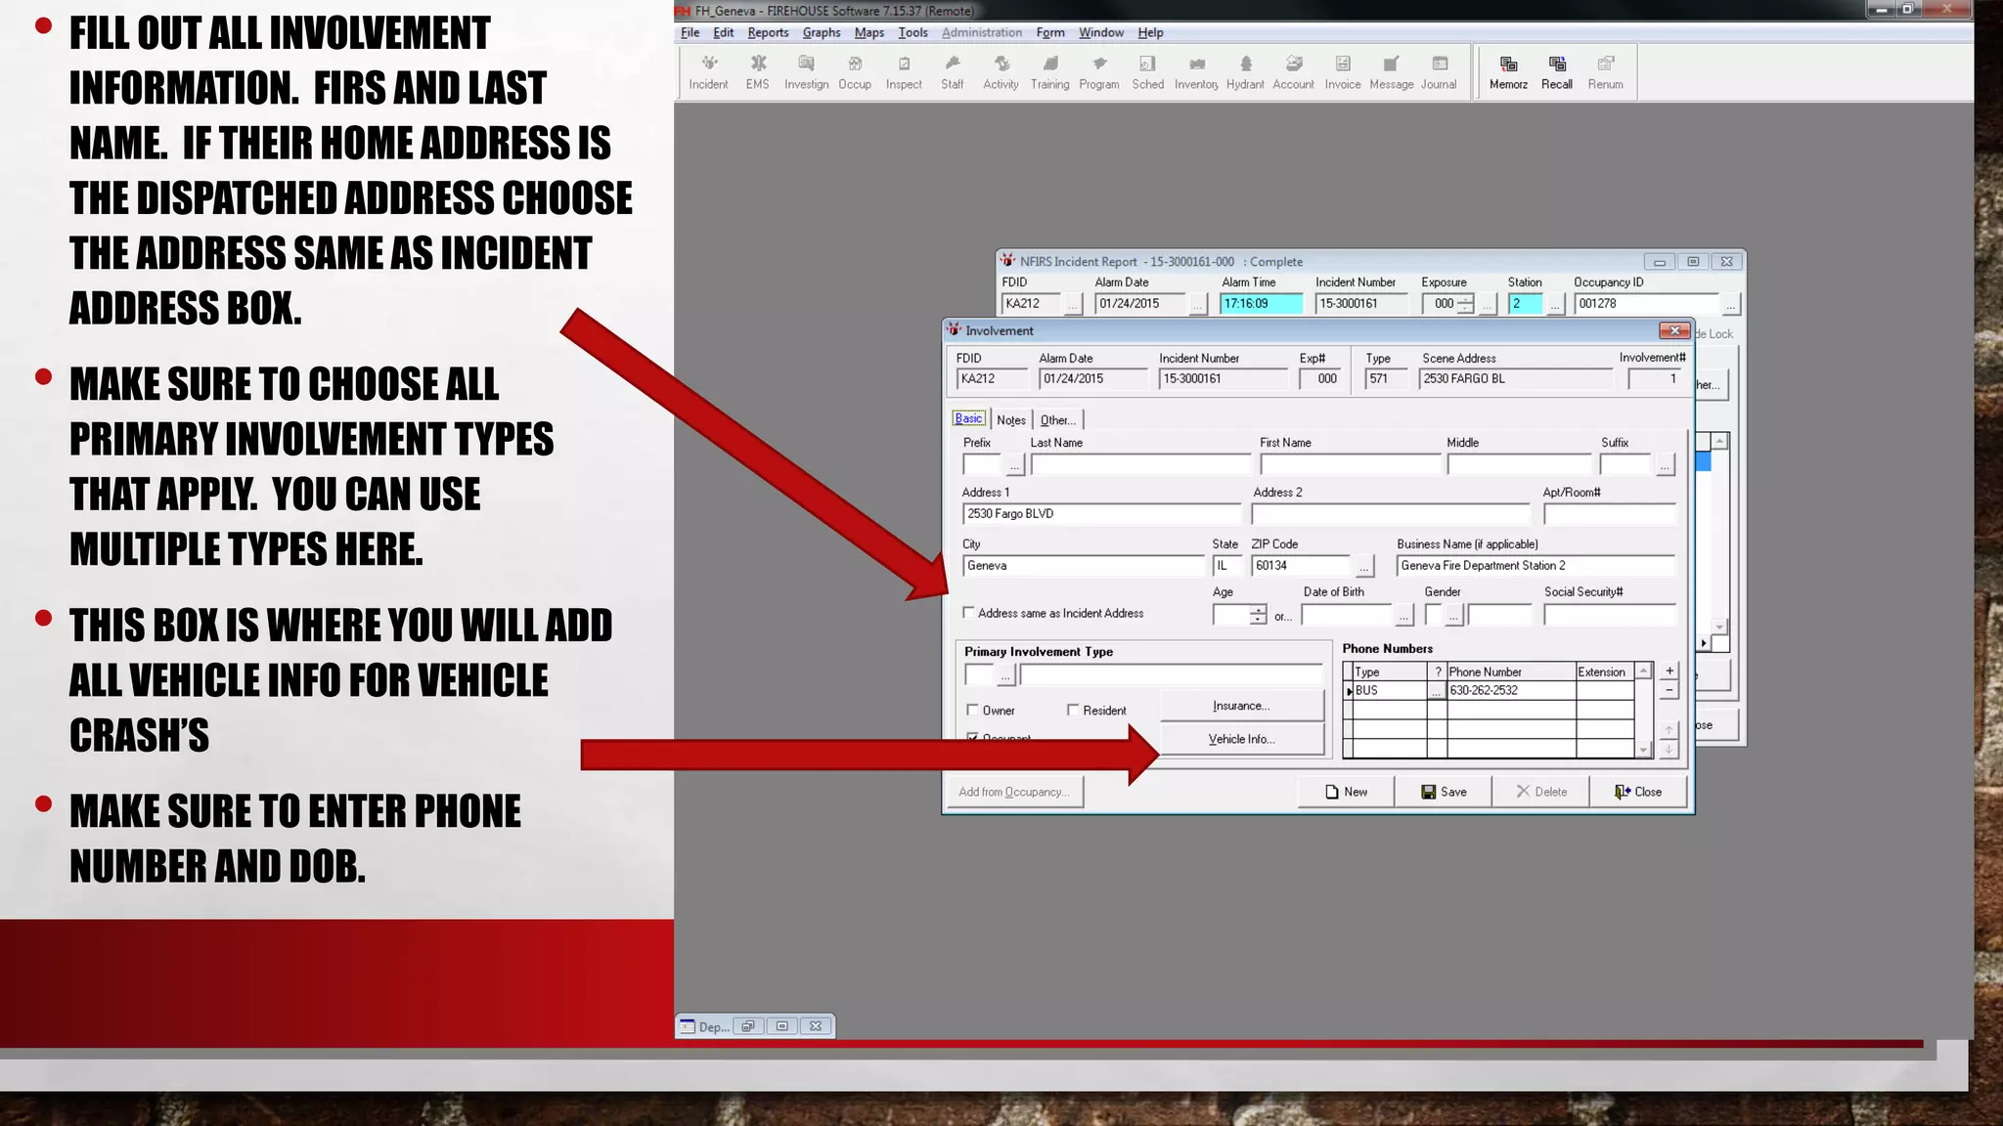This screenshot has height=1126, width=2003.
Task: Open the Incident toolbar icon
Action: 708,72
